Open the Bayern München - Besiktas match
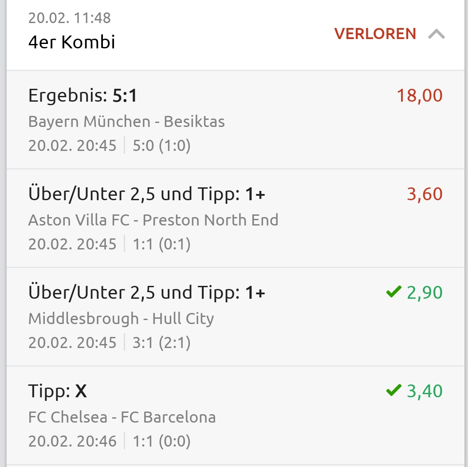 tap(126, 121)
